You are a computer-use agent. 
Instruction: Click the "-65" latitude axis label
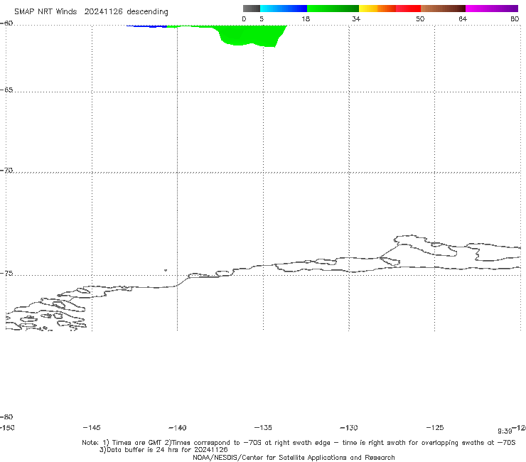[x=6, y=90]
